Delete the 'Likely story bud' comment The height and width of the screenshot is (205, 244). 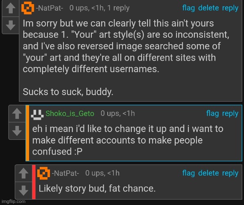[208, 173]
